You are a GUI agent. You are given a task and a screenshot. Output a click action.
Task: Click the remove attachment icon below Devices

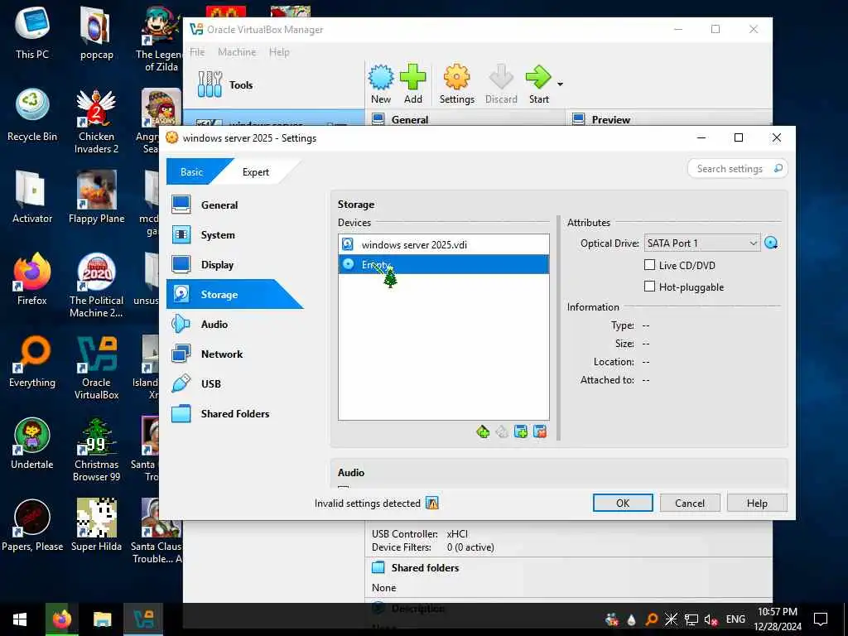tap(540, 431)
